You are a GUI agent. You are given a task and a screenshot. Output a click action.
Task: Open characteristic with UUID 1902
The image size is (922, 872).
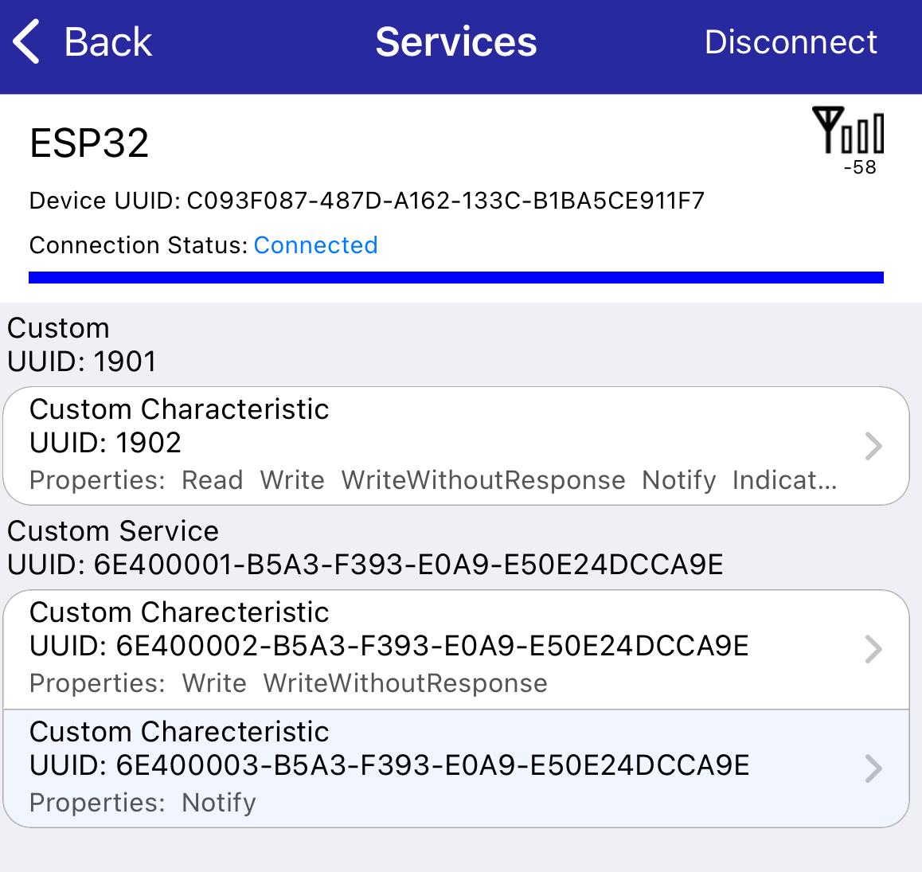(456, 446)
